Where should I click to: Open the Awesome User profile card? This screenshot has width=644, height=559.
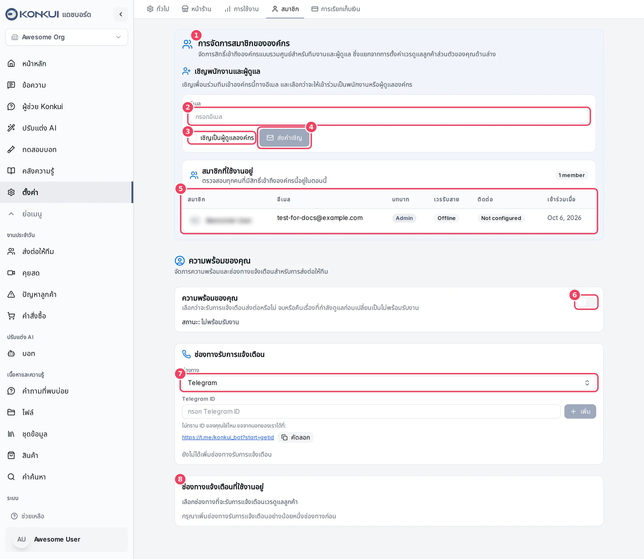coord(67,539)
